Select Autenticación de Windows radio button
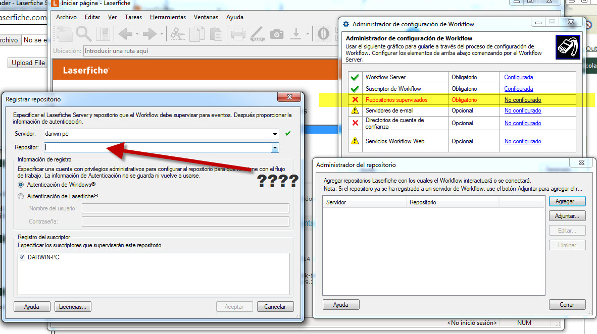The image size is (597, 334). point(21,185)
